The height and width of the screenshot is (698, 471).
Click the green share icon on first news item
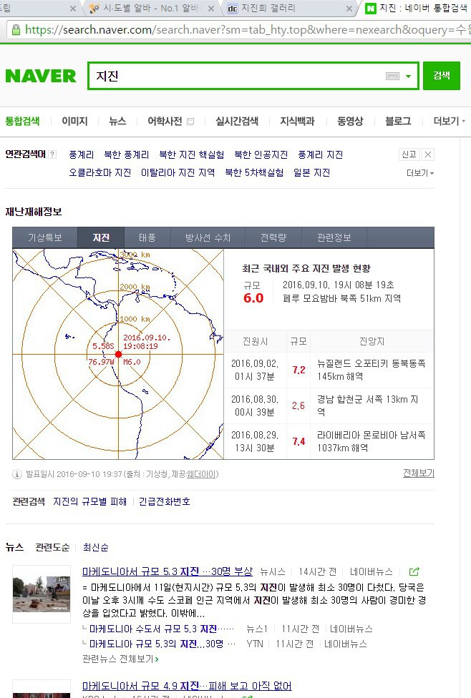point(414,571)
